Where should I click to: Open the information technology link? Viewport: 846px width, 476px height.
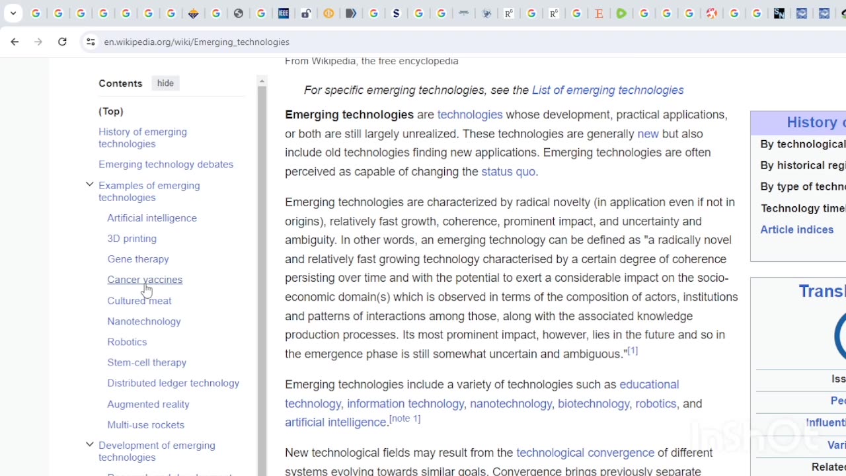coord(405,403)
